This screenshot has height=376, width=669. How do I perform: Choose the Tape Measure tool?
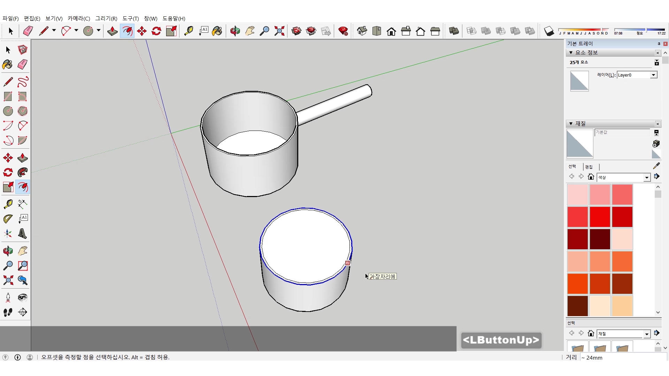[x=8, y=204]
